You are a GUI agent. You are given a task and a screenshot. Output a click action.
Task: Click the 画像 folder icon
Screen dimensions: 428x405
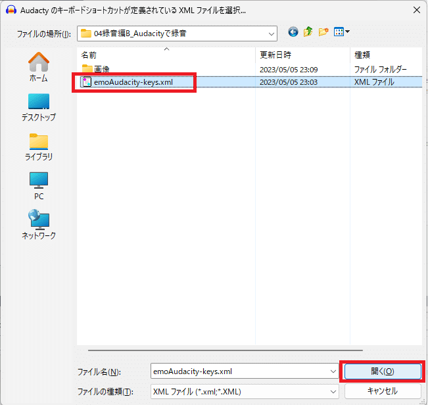click(87, 69)
